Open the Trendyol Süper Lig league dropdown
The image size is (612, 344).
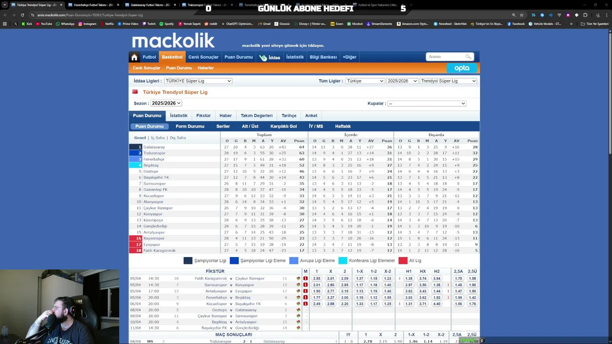coord(448,81)
